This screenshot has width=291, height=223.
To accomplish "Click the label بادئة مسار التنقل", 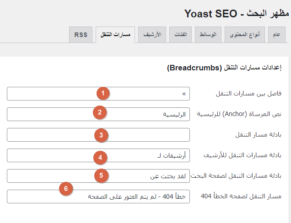I will pyautogui.click(x=259, y=135).
